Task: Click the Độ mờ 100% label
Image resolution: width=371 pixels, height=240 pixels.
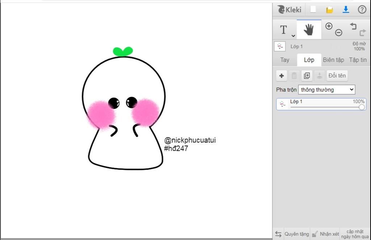Action: 359,46
